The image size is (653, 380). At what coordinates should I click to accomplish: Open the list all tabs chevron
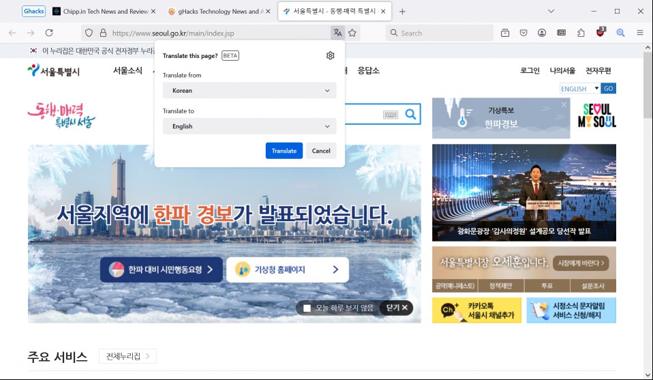[x=551, y=12]
